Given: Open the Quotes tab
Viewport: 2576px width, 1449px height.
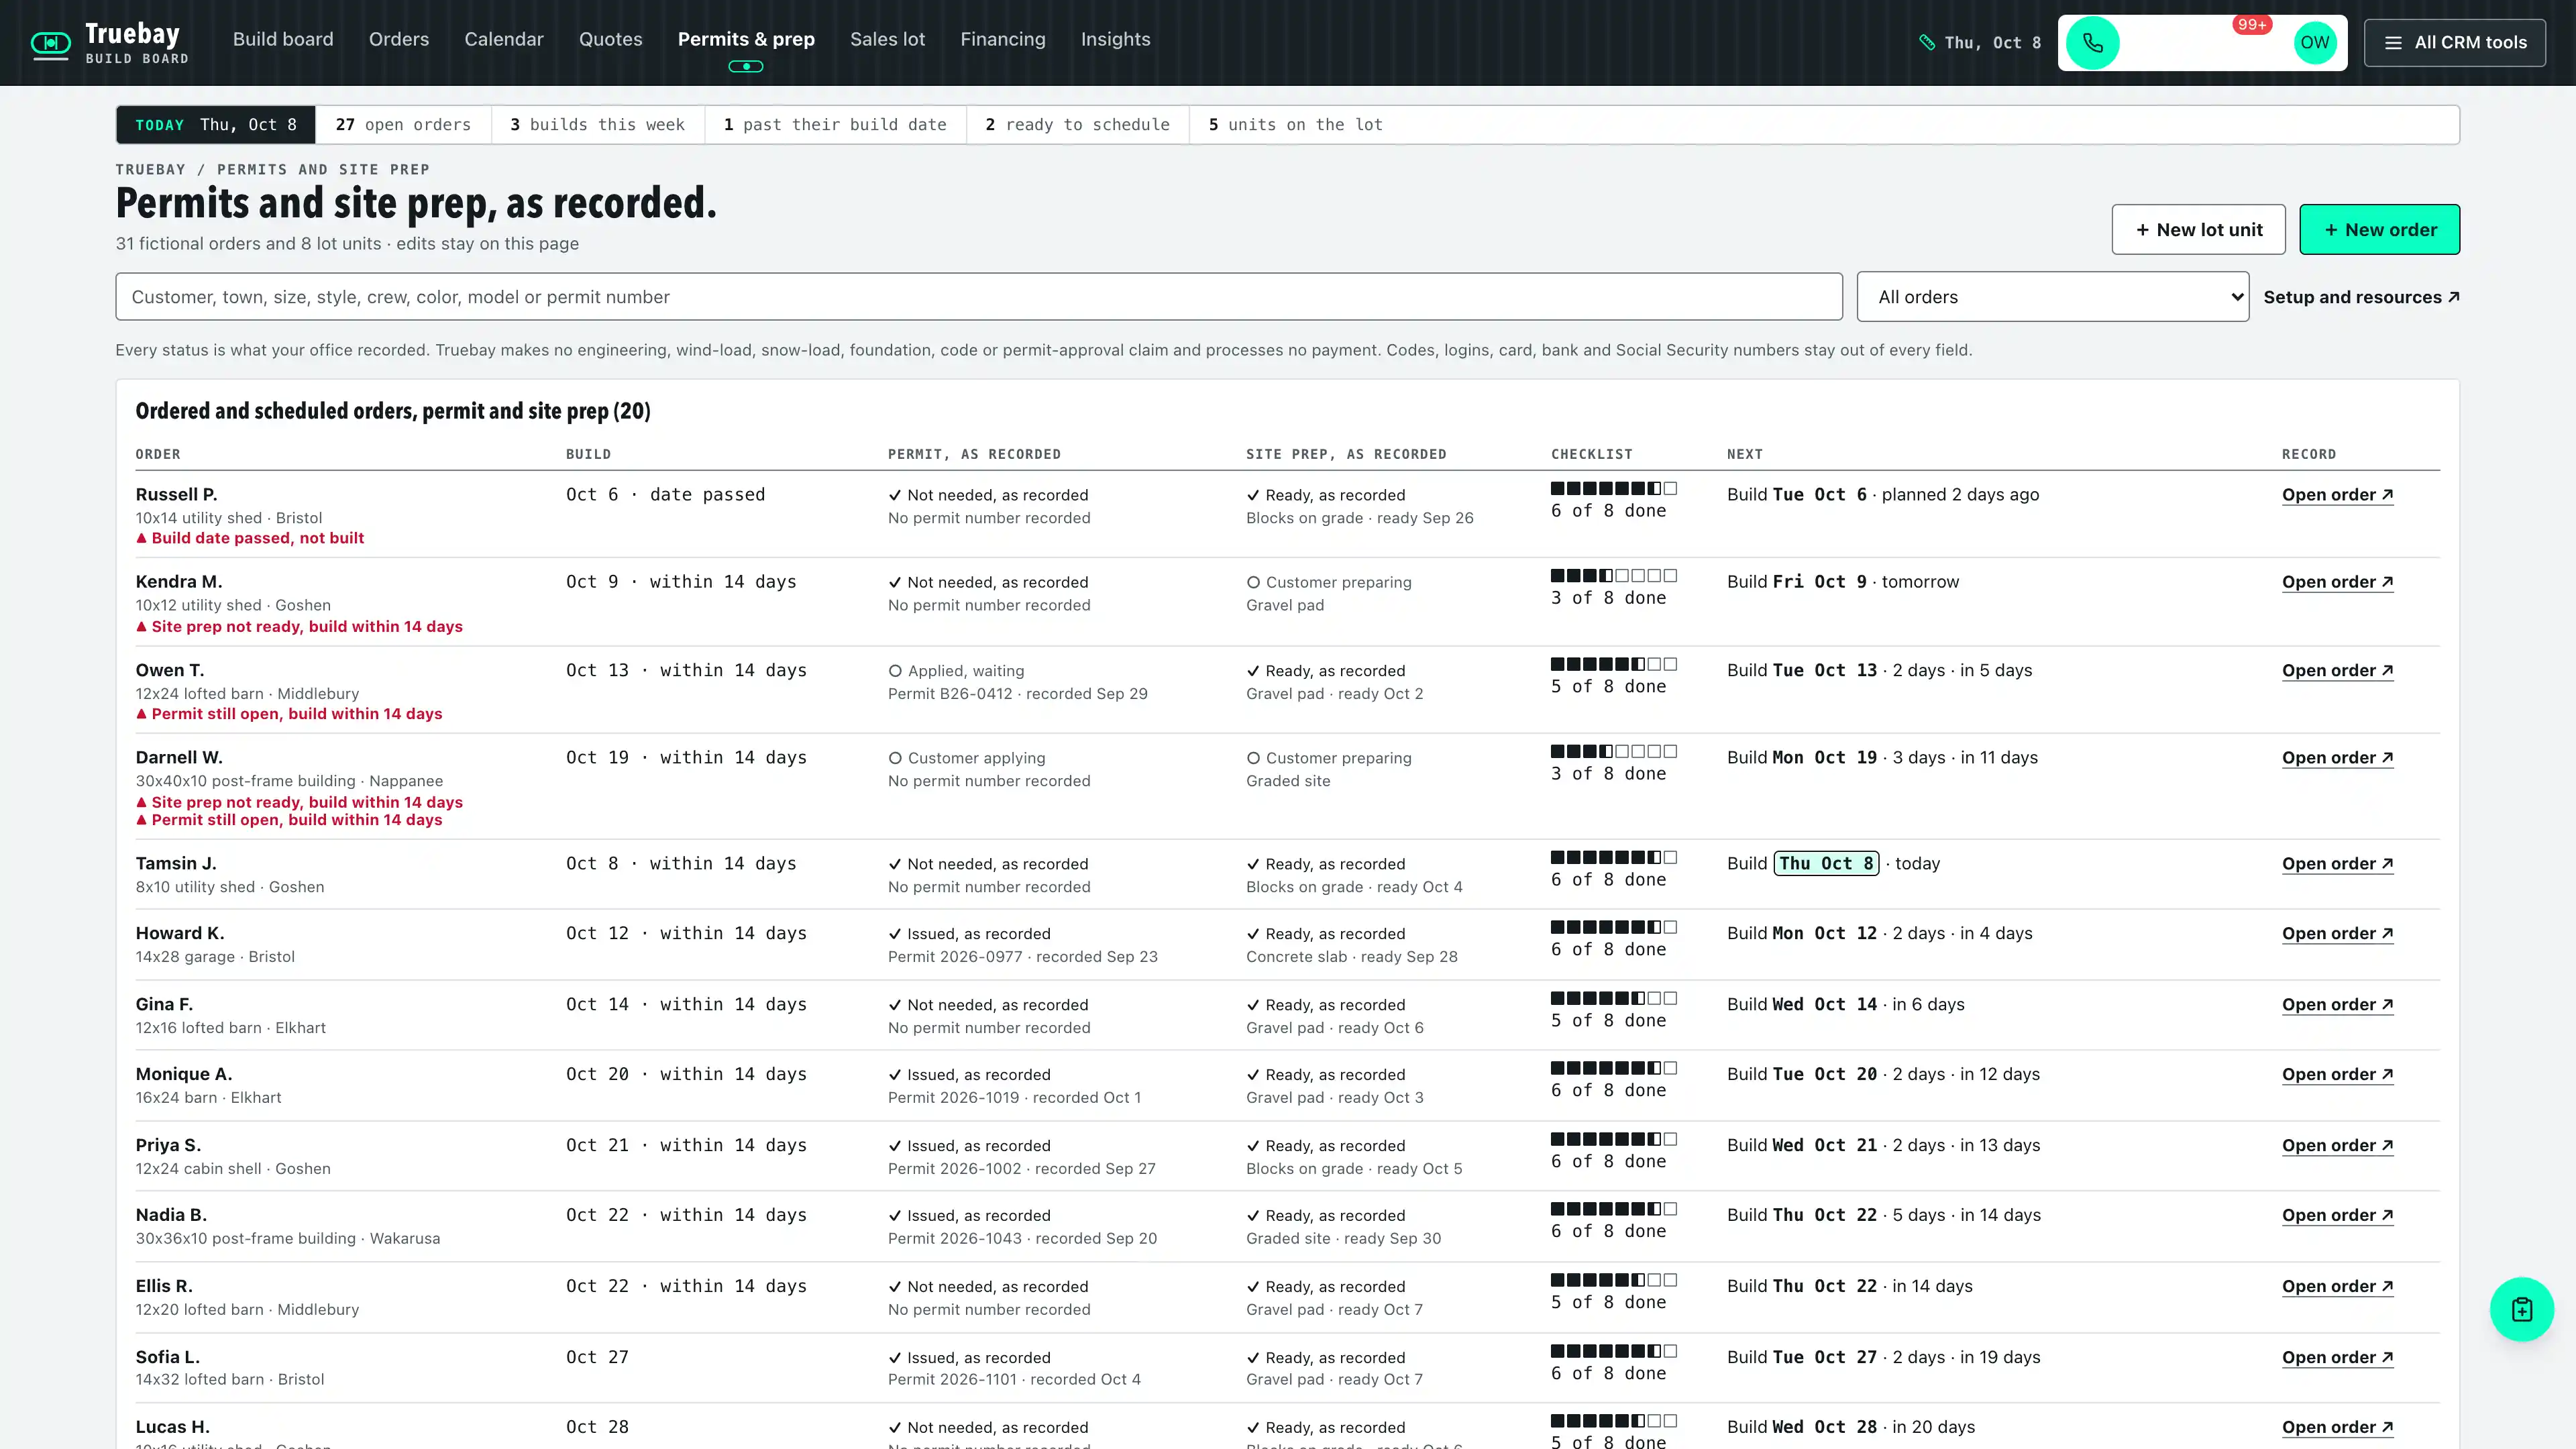Looking at the screenshot, I should tap(610, 39).
